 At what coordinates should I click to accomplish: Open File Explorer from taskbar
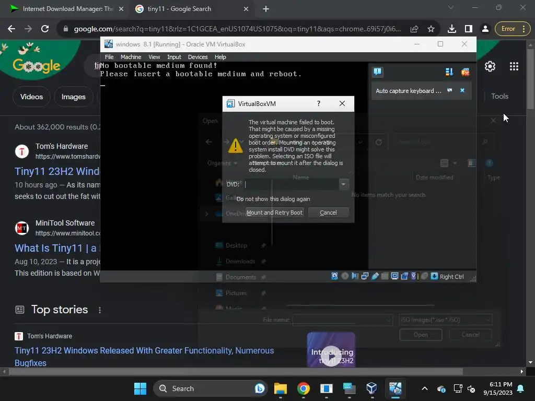(281, 388)
